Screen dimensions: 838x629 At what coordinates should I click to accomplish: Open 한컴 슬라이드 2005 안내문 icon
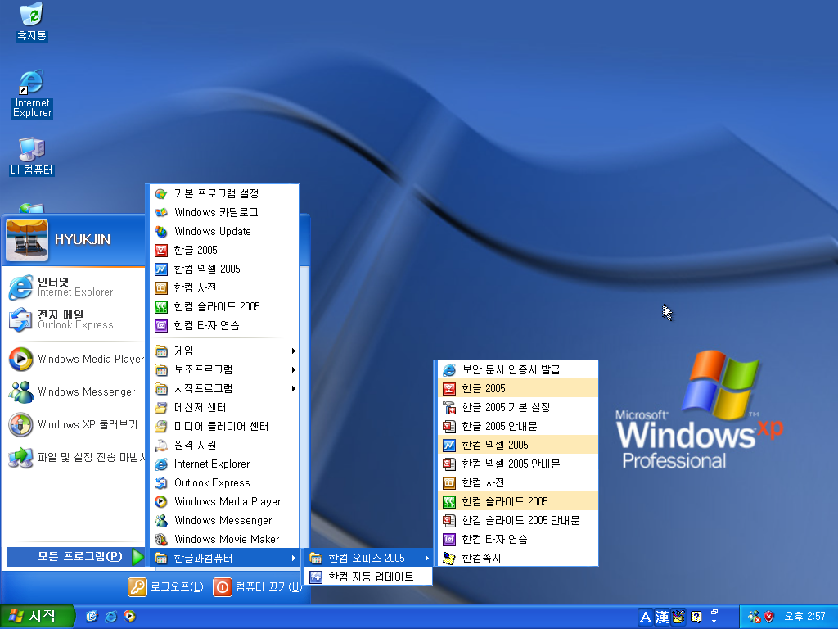(449, 520)
